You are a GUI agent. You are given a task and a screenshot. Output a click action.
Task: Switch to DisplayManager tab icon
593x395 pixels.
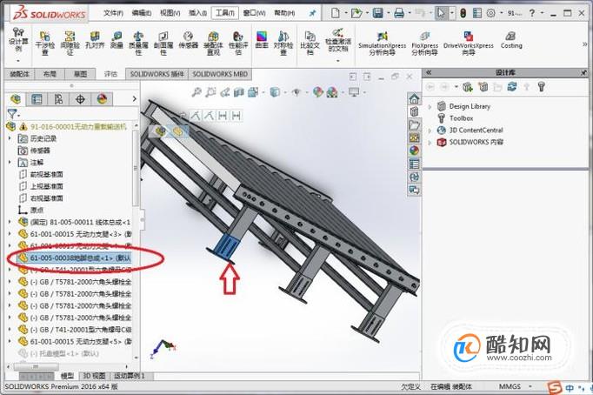pyautogui.click(x=102, y=99)
